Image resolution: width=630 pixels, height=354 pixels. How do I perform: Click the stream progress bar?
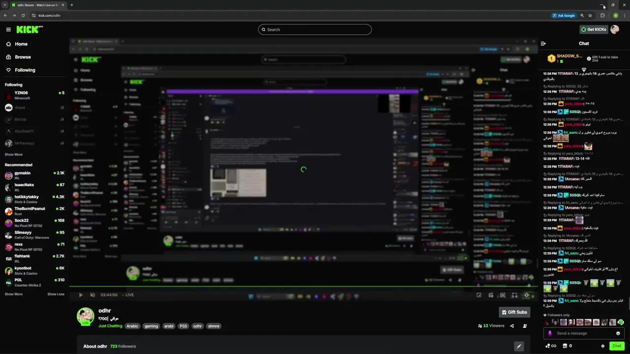[303, 287]
